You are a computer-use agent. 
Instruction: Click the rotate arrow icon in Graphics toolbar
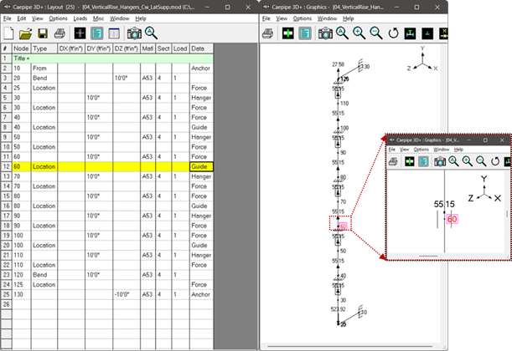[x=394, y=33]
